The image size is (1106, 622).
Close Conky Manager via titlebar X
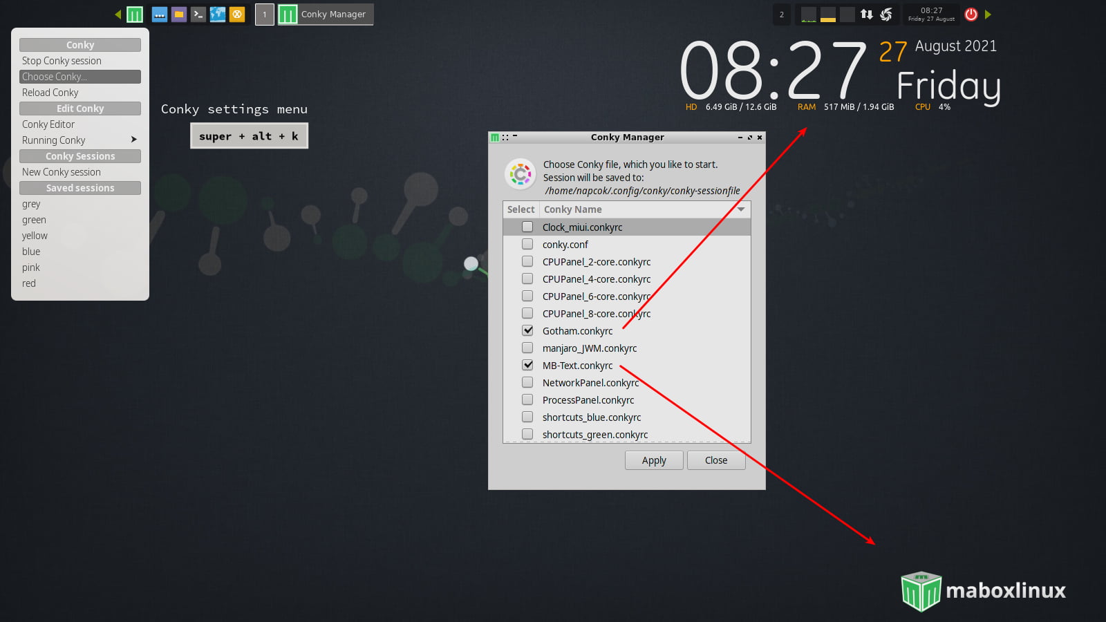point(760,138)
